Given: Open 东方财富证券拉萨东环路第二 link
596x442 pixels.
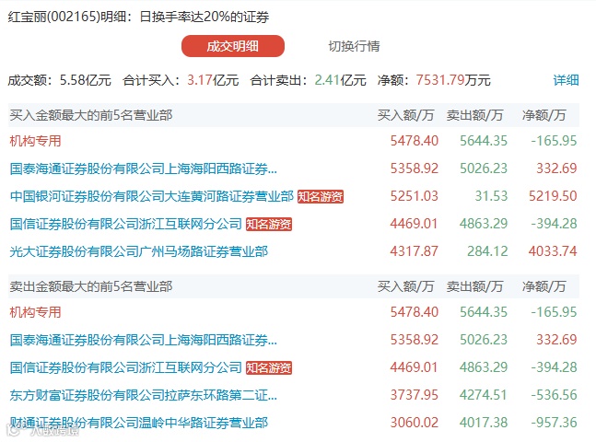Looking at the screenshot, I should 144,395.
